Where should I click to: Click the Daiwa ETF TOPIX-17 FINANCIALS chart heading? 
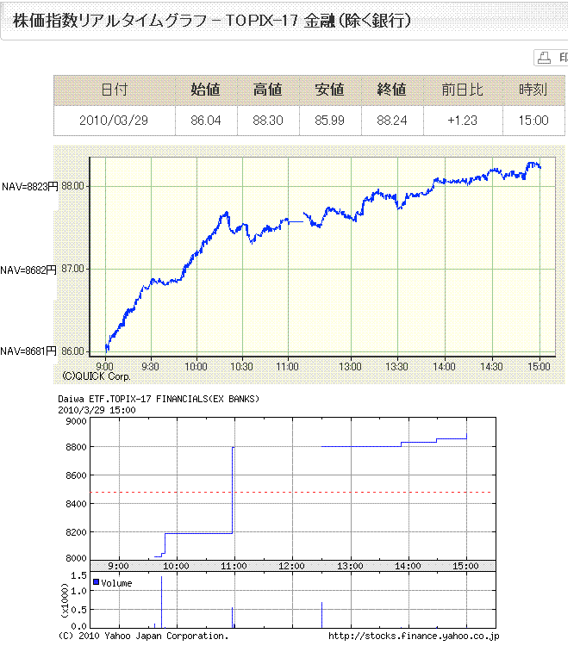pos(158,400)
